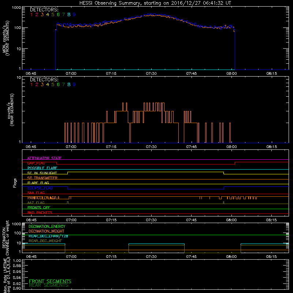Screen dimensions: 293x293
Task: Click the FRONTS_OFF flag label
Action: coord(39,208)
